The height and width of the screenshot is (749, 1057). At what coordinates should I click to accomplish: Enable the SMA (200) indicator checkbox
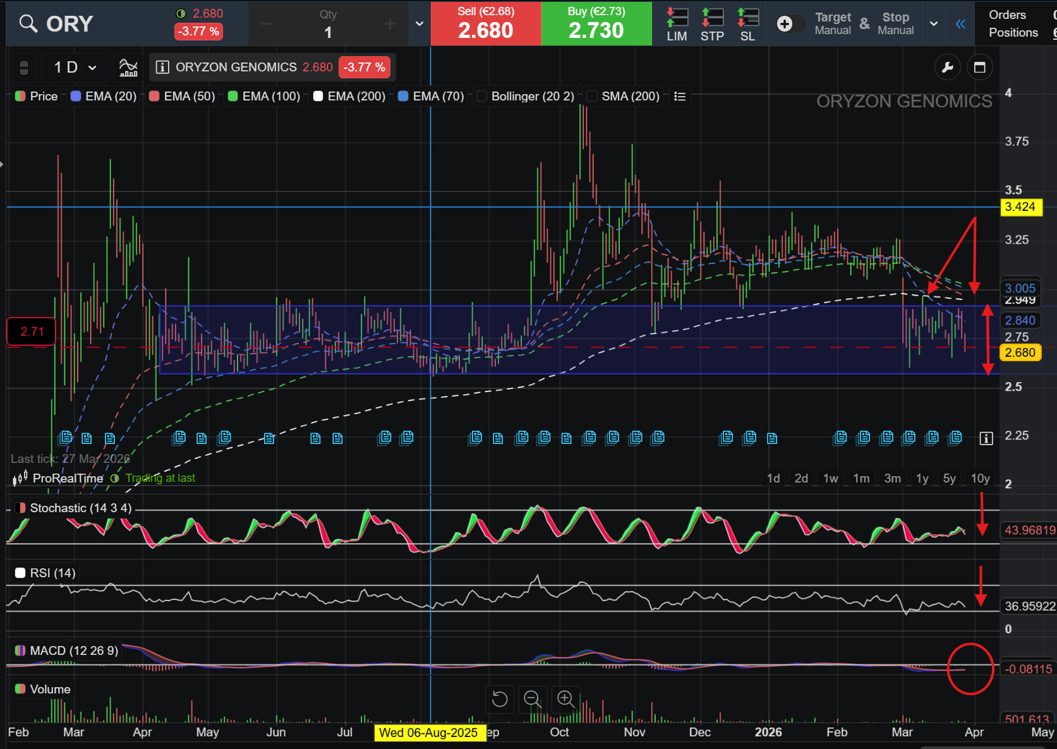pyautogui.click(x=592, y=96)
